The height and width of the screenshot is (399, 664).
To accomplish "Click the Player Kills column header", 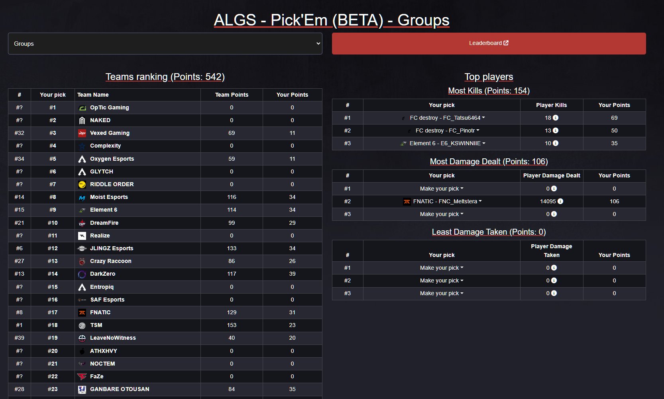I will (551, 105).
